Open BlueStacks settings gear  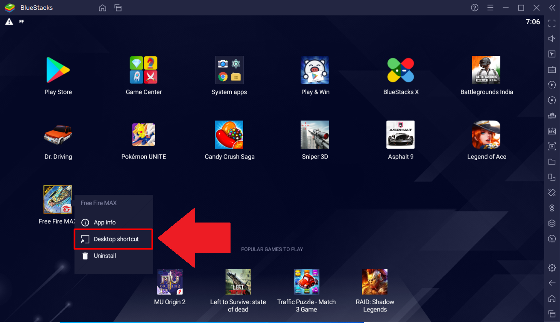point(552,268)
